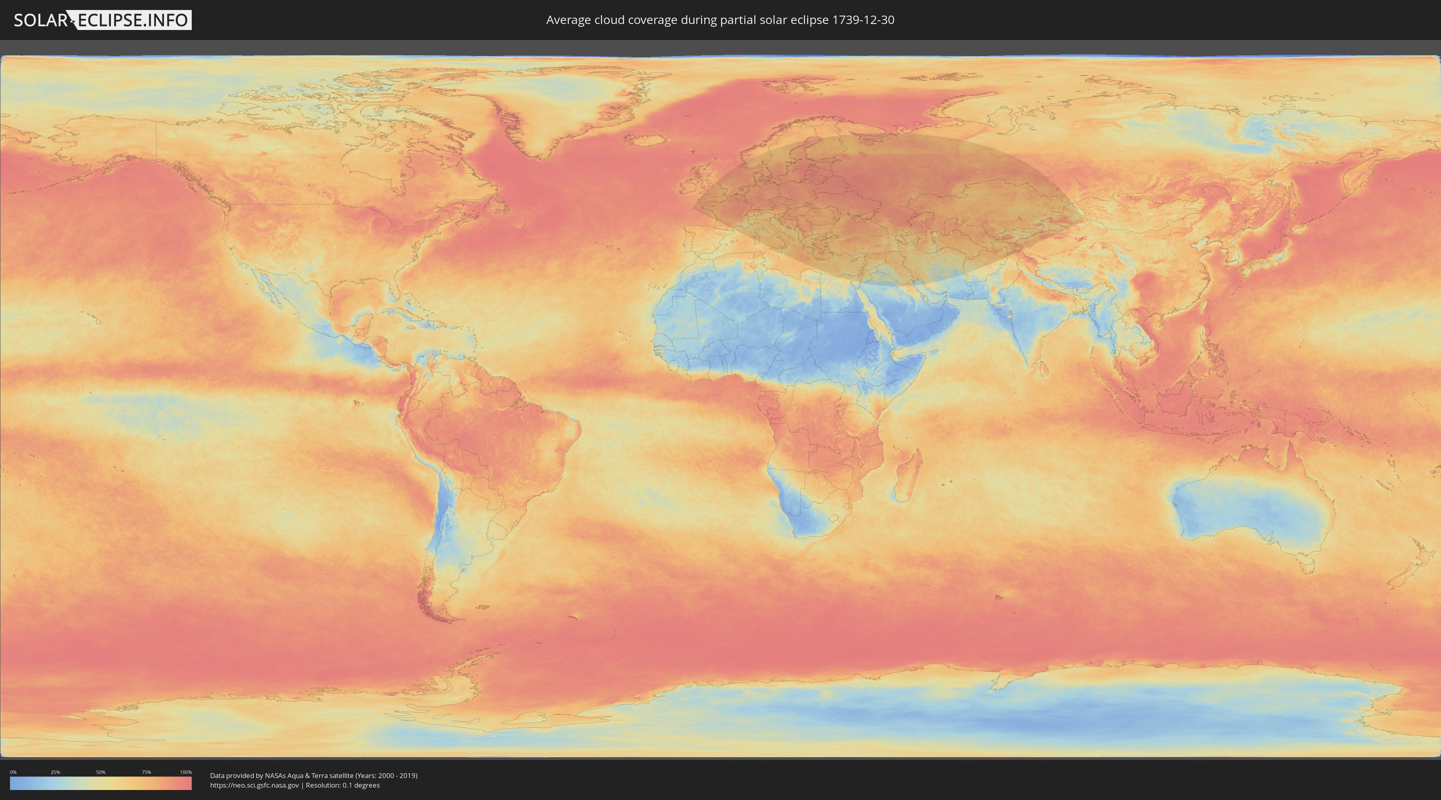Click the 0% legend label
1441x800 pixels.
pos(13,772)
